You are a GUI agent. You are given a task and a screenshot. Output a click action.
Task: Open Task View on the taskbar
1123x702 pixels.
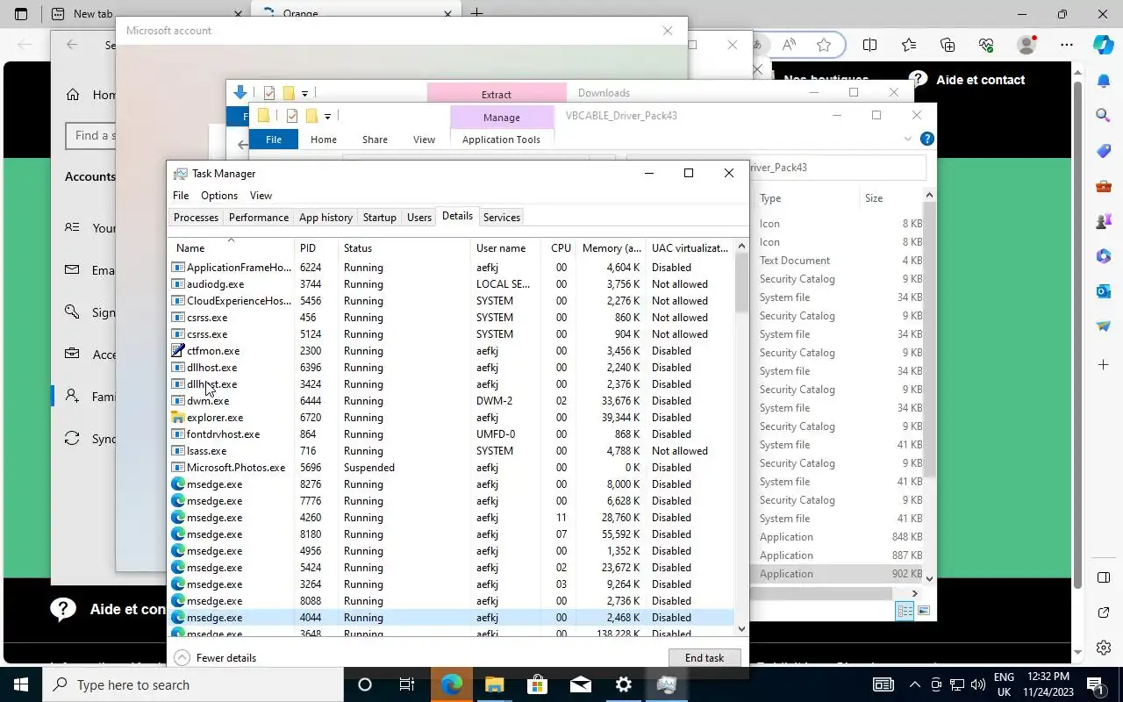click(x=407, y=684)
